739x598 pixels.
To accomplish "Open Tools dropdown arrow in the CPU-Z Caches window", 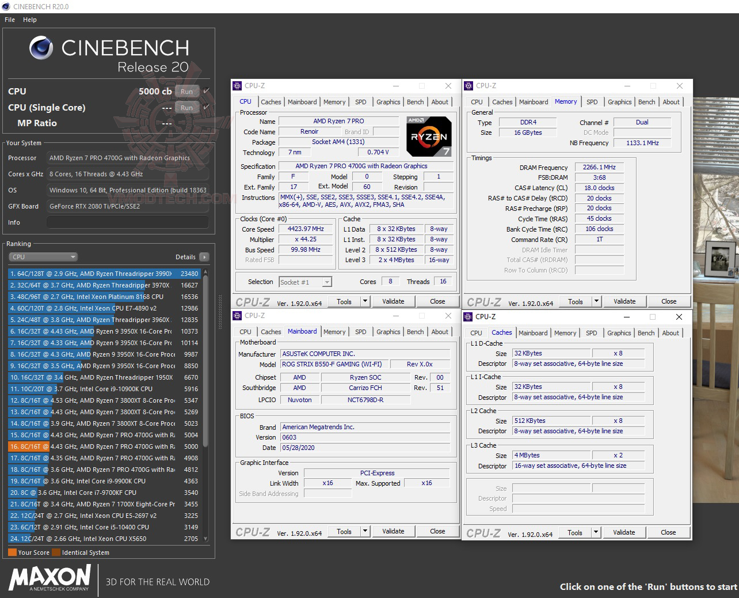I will (596, 532).
